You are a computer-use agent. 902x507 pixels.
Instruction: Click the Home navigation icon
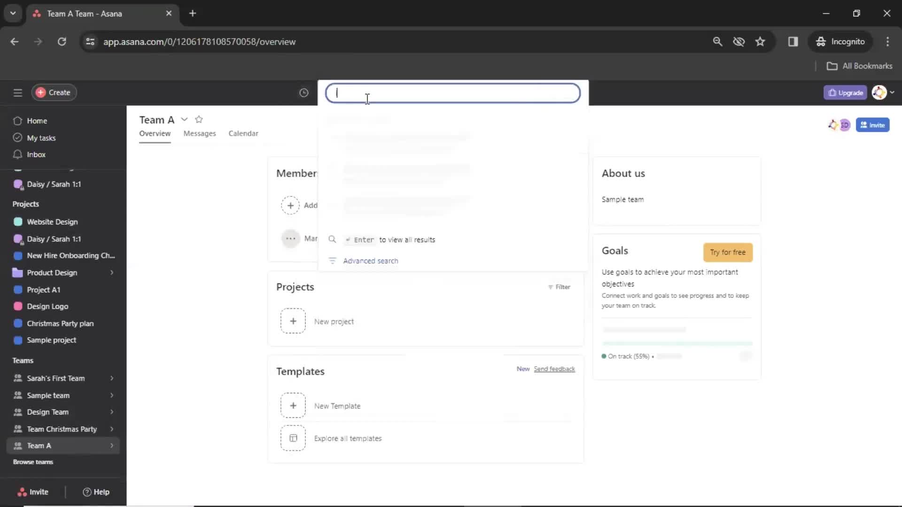pos(17,121)
